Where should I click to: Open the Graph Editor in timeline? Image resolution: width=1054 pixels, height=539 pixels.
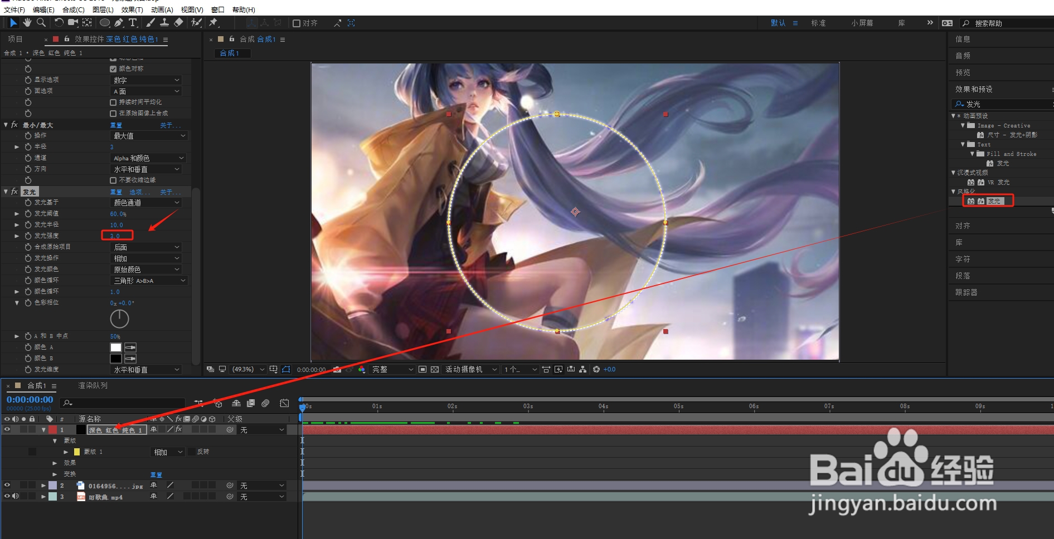coord(284,403)
